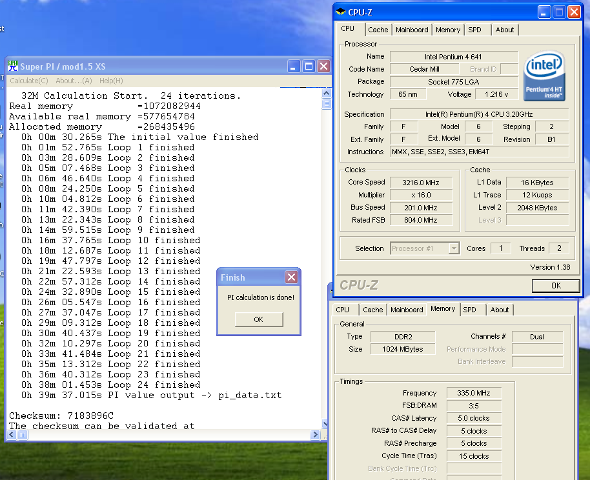Click the Loop 24 finished line
Image resolution: width=590 pixels, height=480 pixels.
110,385
